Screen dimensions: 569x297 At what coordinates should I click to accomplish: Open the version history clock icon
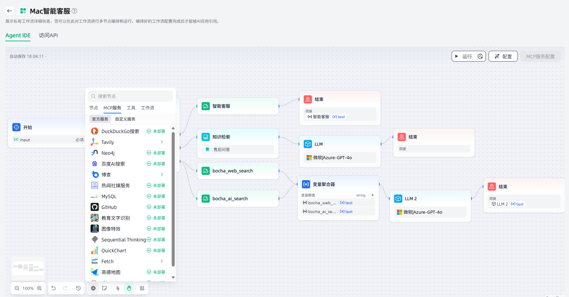pos(78,288)
